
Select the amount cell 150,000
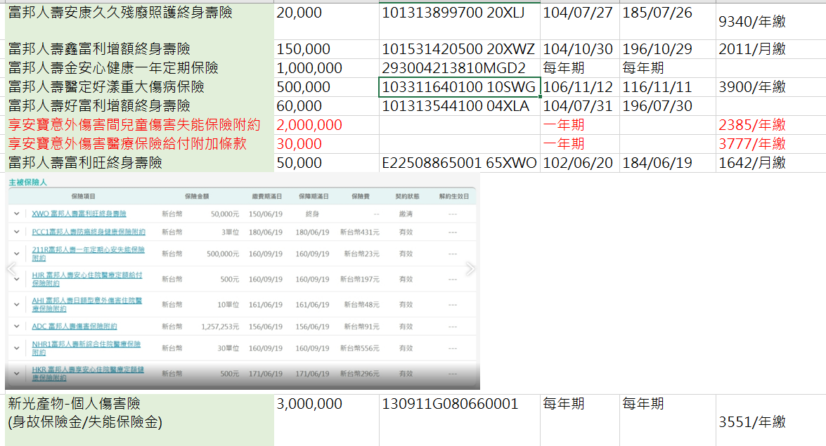pos(327,49)
